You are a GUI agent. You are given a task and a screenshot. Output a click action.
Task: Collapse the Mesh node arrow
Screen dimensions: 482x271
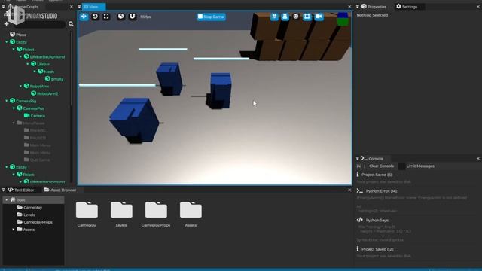(35, 72)
